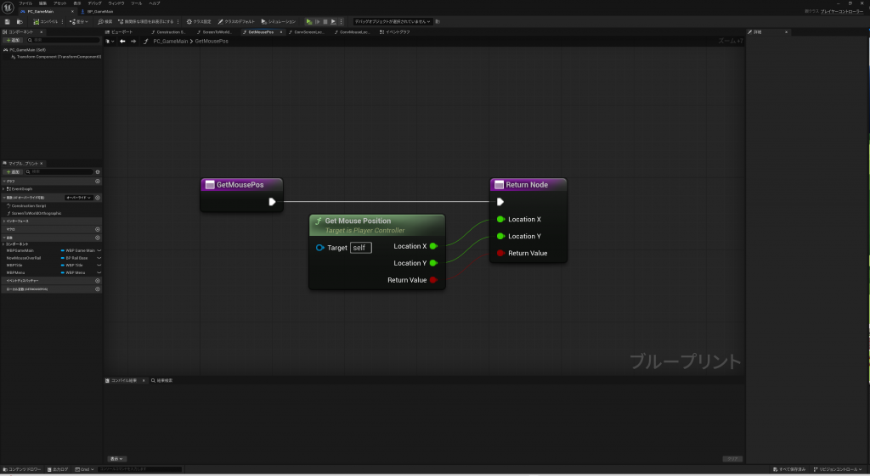Add a component with 追加 button
This screenshot has height=476, width=870.
tap(12, 40)
